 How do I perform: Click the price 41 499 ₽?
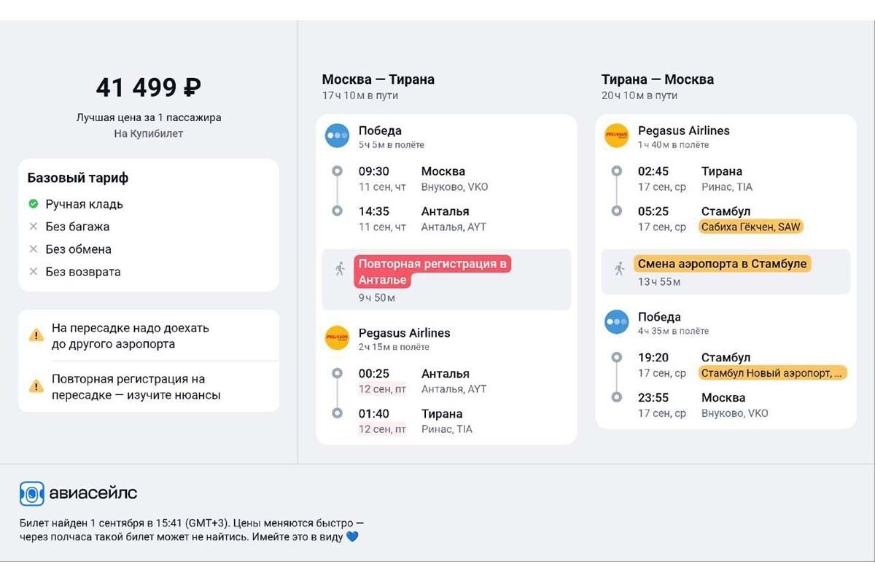tap(149, 87)
